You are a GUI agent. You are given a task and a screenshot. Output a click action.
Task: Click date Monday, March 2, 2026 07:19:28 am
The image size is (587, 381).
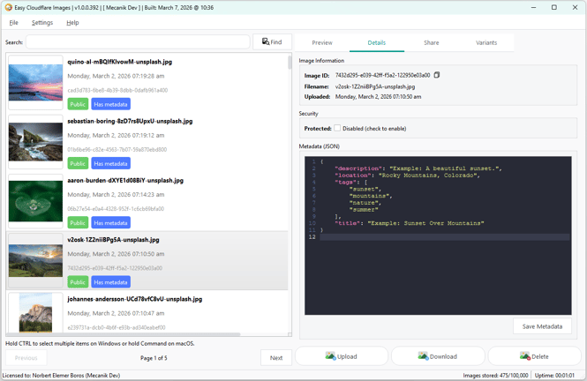click(x=116, y=76)
